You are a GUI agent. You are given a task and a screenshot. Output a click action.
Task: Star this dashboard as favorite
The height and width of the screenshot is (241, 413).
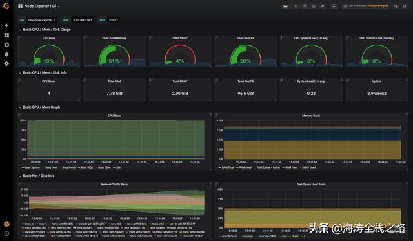click(x=296, y=6)
